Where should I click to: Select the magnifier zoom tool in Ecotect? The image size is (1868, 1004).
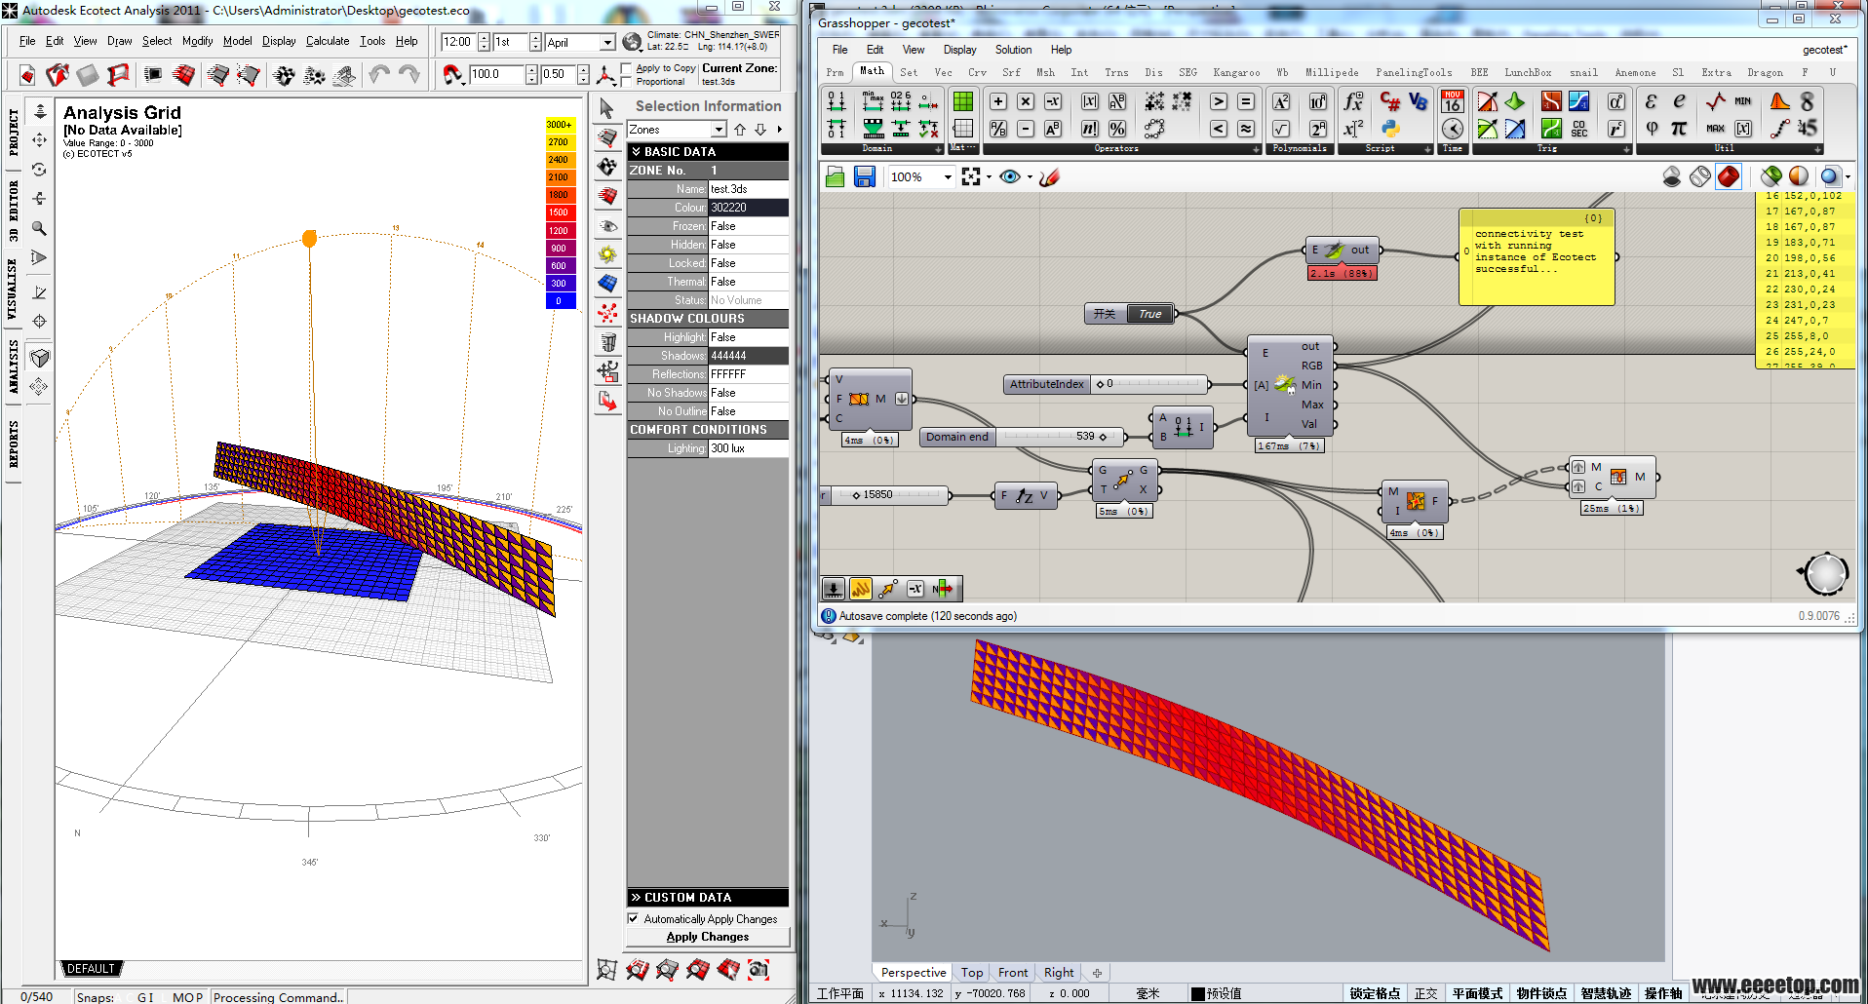(40, 228)
